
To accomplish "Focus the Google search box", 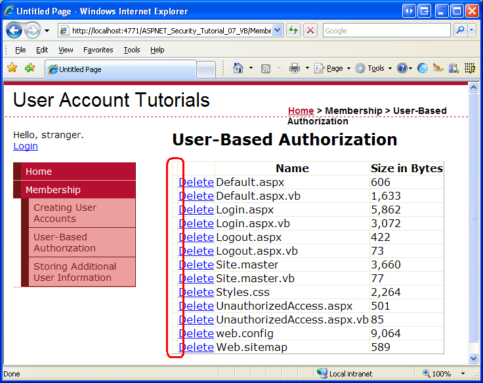I will click(387, 31).
